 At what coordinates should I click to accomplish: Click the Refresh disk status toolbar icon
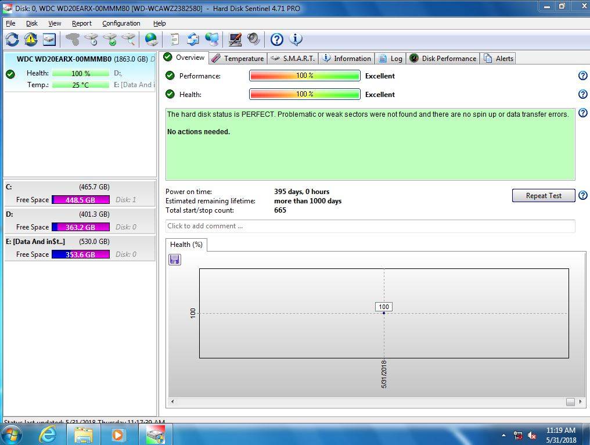click(12, 39)
